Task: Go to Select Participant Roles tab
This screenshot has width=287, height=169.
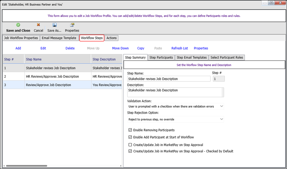Action: click(x=227, y=58)
